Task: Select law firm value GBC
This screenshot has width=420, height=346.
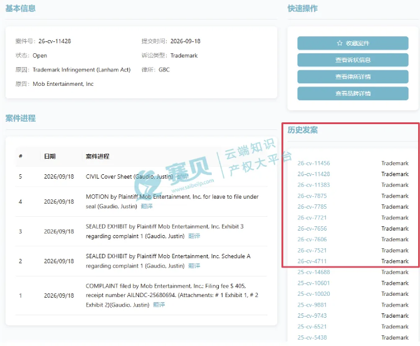Action: [164, 70]
